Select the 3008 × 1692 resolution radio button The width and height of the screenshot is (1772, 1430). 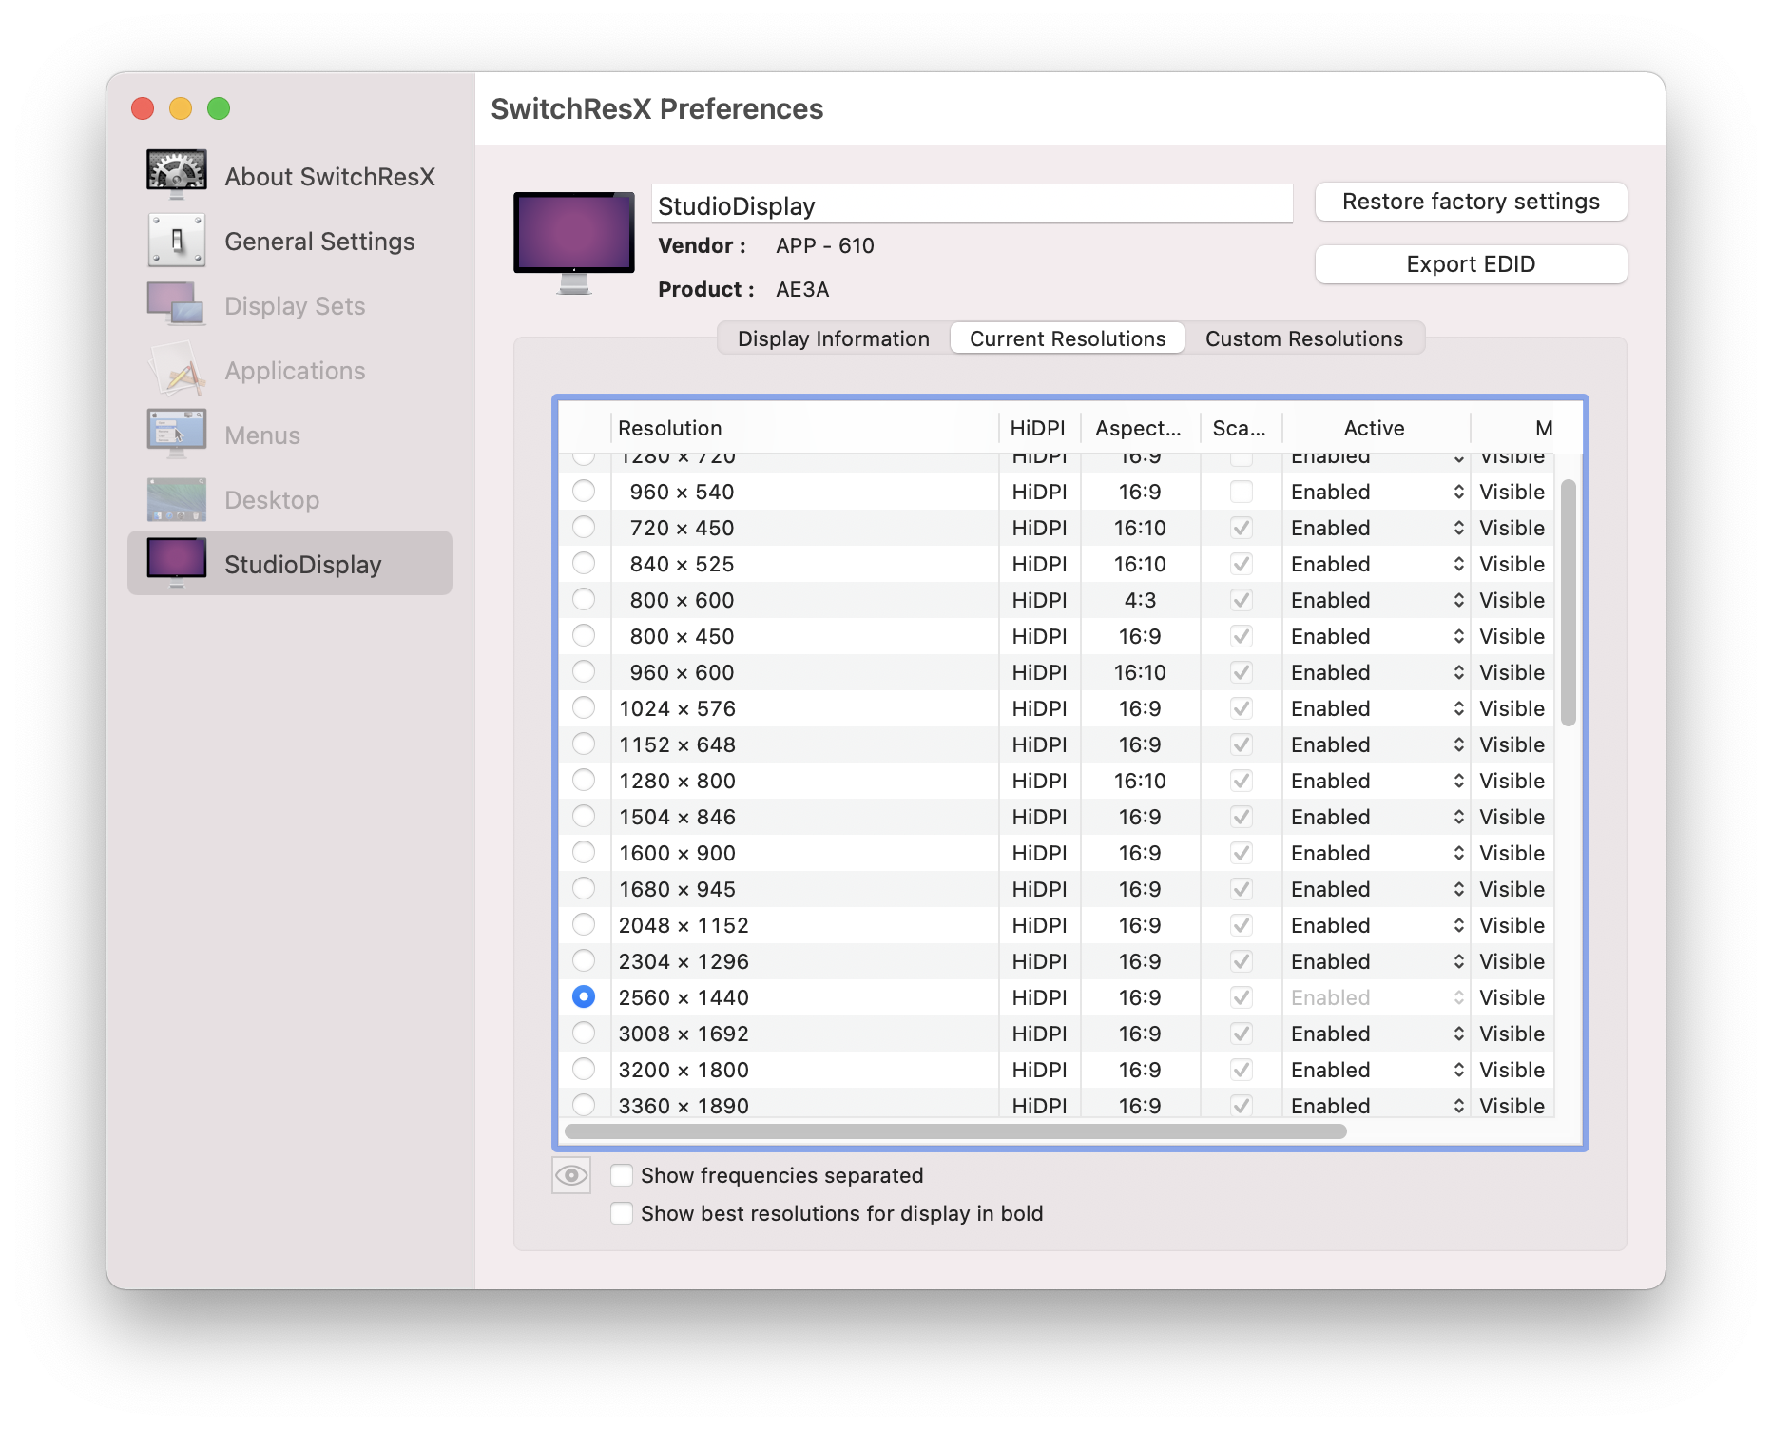click(584, 1033)
